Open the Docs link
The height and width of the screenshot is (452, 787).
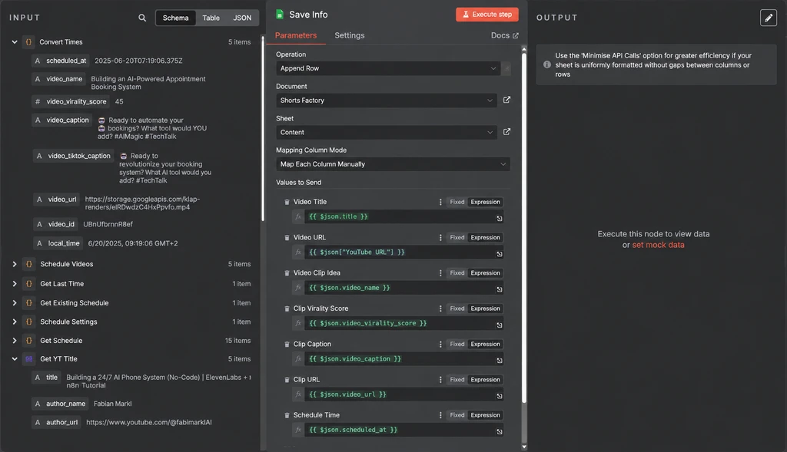pyautogui.click(x=504, y=35)
